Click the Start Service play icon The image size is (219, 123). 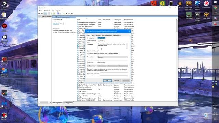tap(64, 14)
